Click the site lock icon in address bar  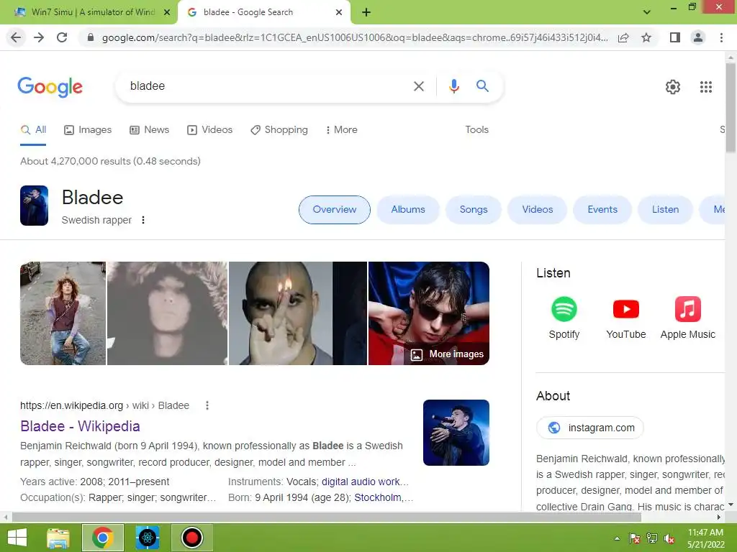pos(91,37)
